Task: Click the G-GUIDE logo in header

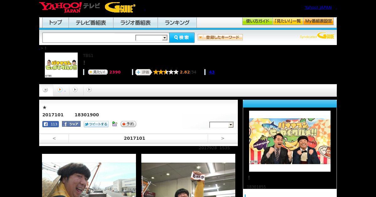Action: 120,8
